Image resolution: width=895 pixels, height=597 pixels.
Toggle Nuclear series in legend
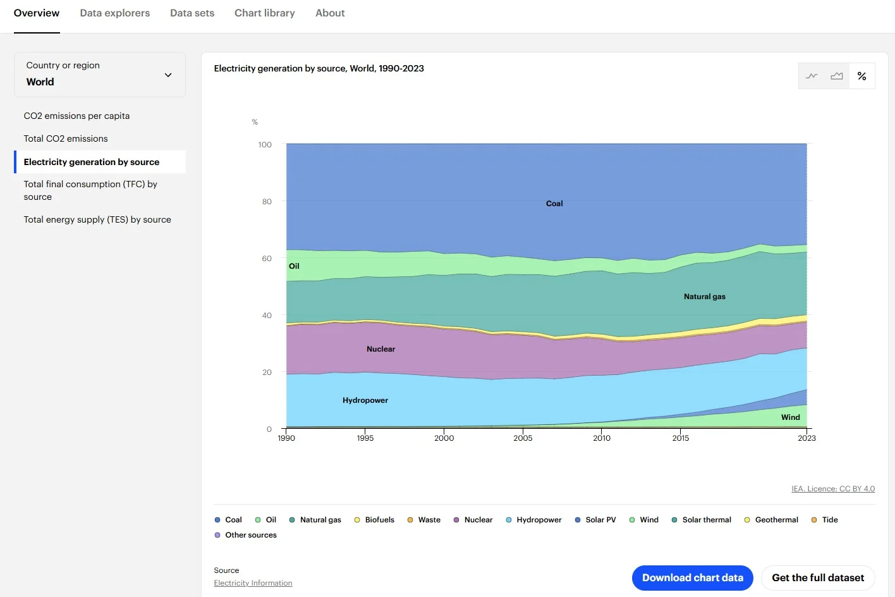(x=473, y=520)
